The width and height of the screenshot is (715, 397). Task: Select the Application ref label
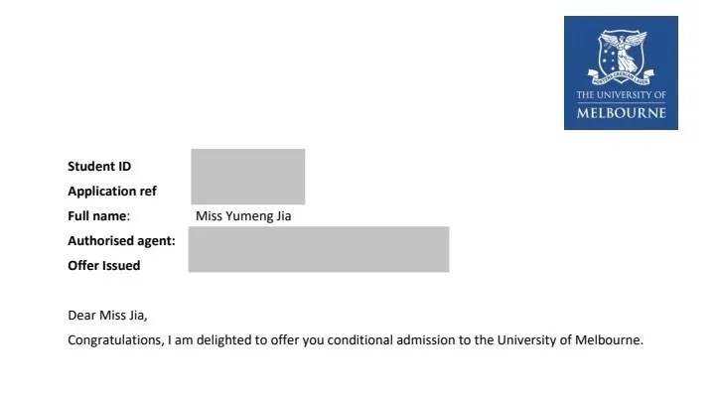[x=112, y=192]
